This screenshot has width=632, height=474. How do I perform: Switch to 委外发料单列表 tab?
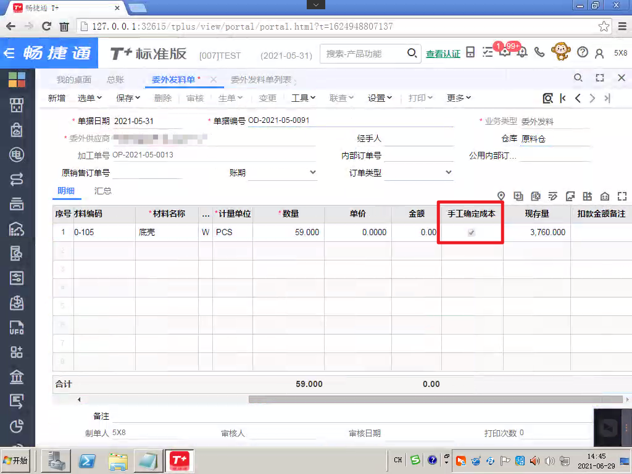pos(261,80)
